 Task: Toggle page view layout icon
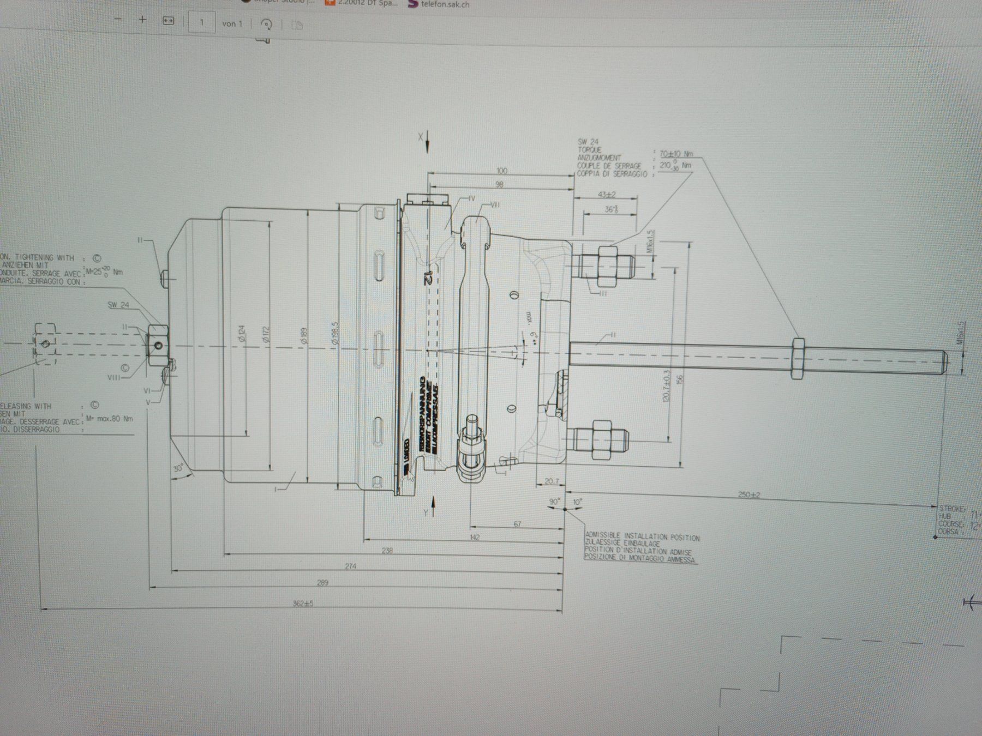tap(297, 25)
